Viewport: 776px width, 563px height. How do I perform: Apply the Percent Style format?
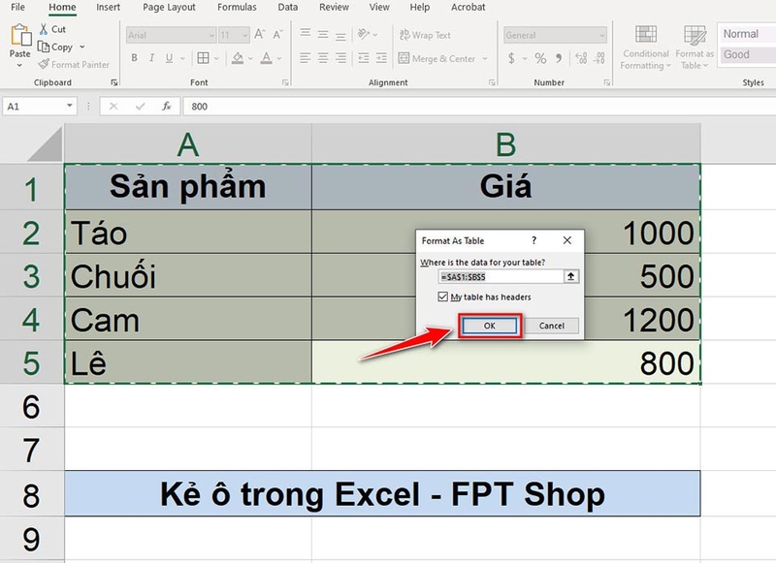tap(540, 57)
